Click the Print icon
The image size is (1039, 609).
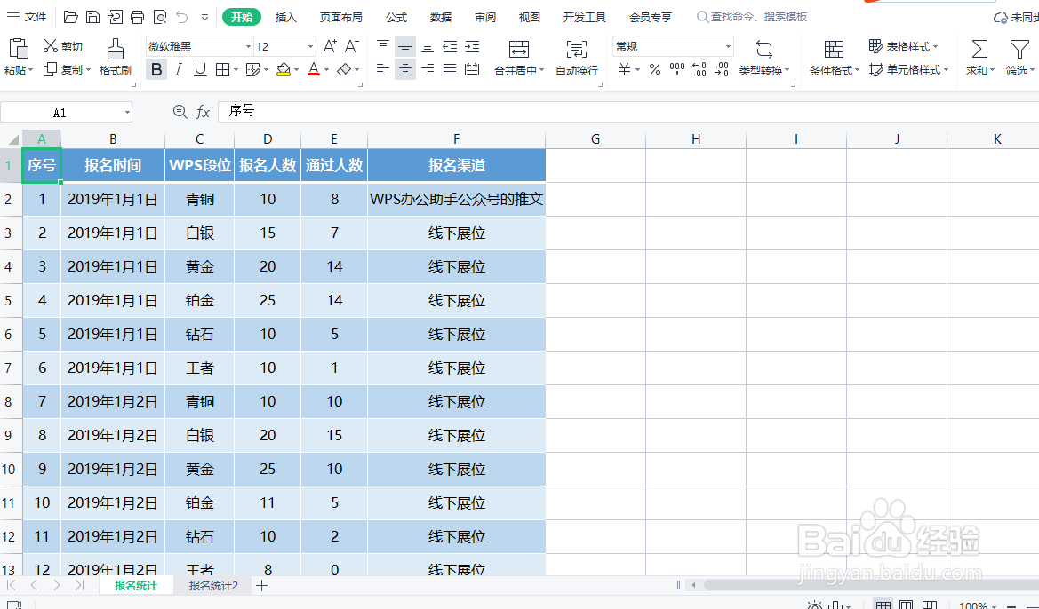tap(137, 17)
